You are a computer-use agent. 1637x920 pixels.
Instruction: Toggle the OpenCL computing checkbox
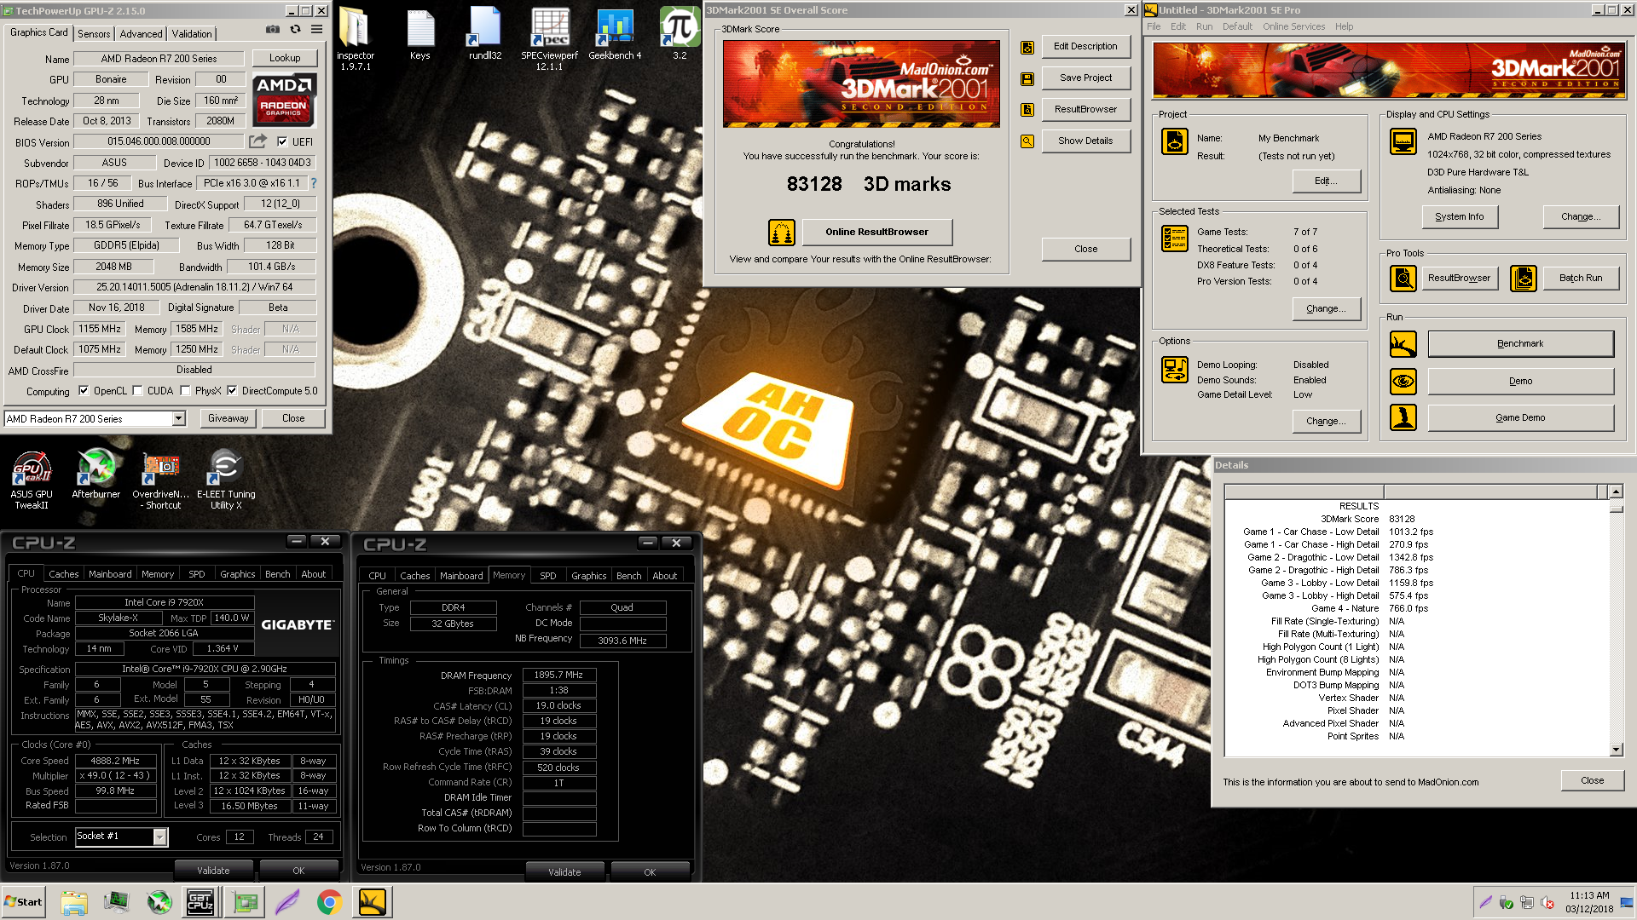84,391
